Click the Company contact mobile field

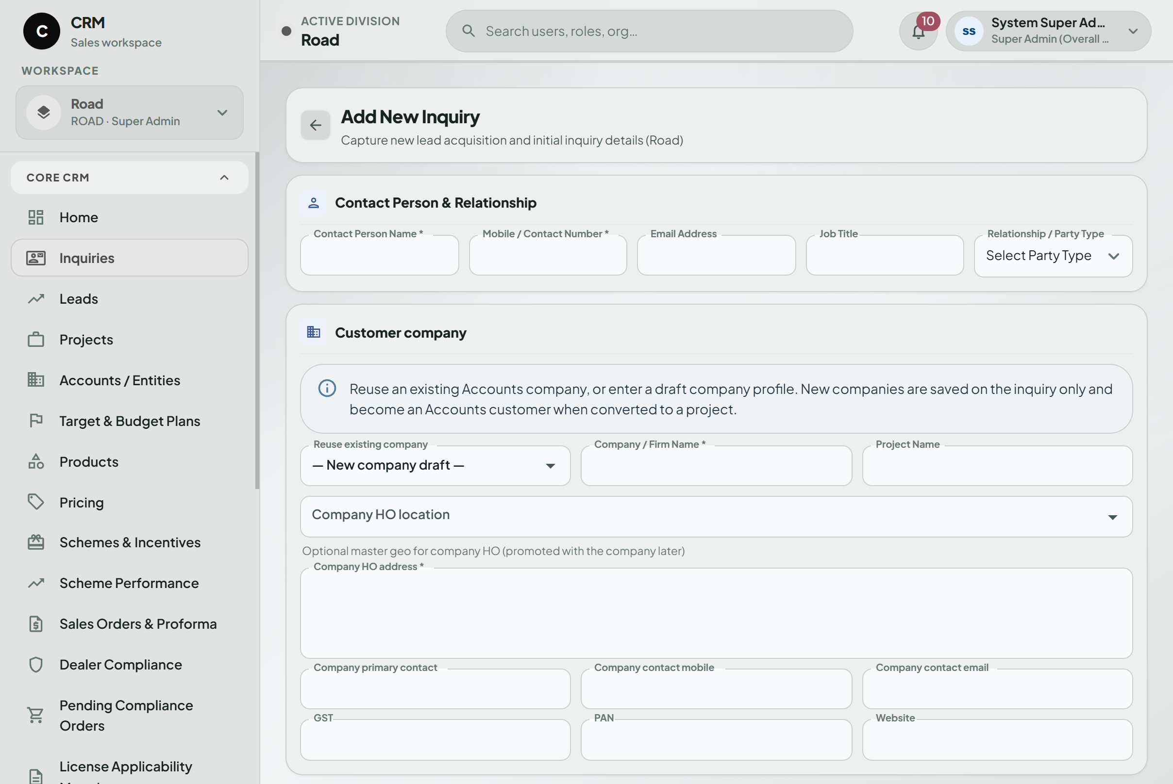click(716, 689)
